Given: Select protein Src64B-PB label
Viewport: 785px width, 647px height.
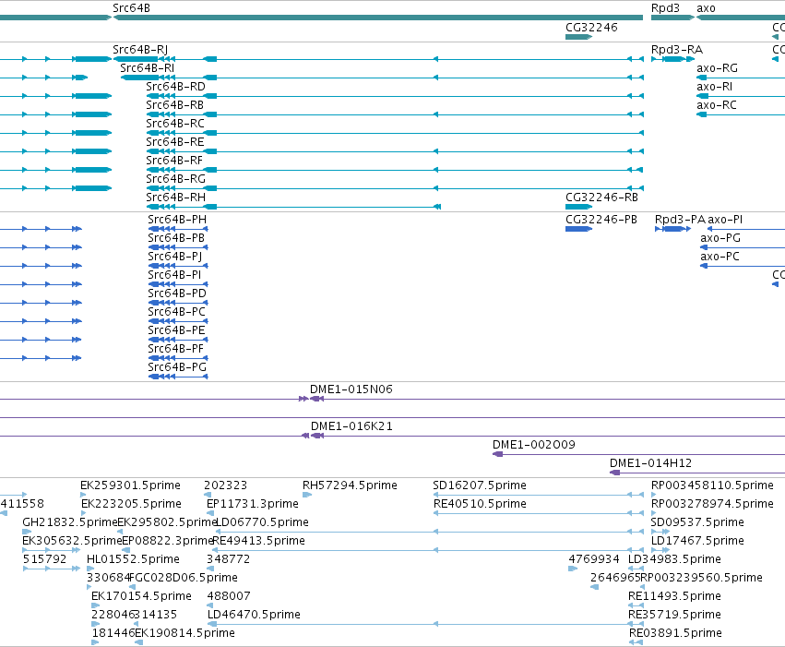Looking at the screenshot, I should pos(176,238).
